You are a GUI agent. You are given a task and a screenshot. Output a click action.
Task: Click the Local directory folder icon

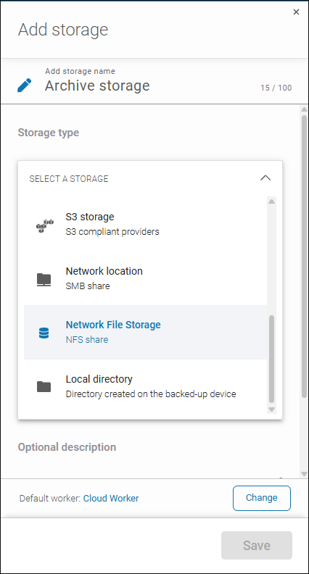coord(44,386)
